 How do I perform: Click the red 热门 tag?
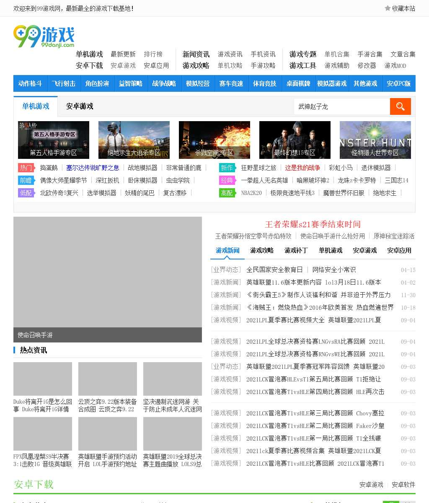26,168
